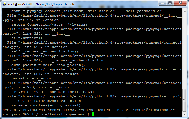Click 'line 109, in raise_mysql_exception' text

[x=43, y=101]
